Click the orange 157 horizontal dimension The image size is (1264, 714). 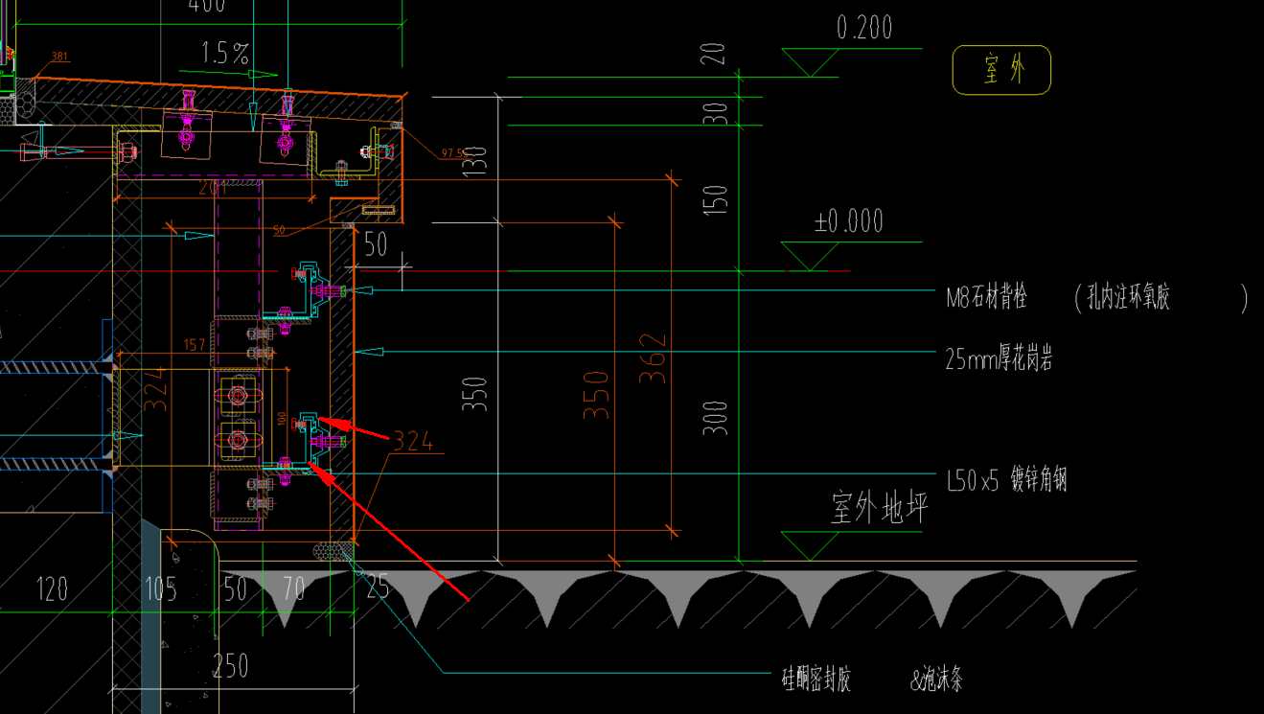click(194, 345)
